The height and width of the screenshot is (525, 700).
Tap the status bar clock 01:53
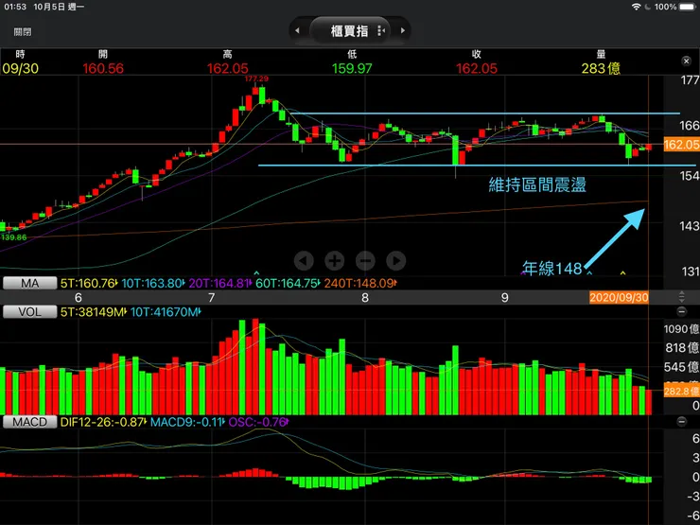tap(15, 7)
